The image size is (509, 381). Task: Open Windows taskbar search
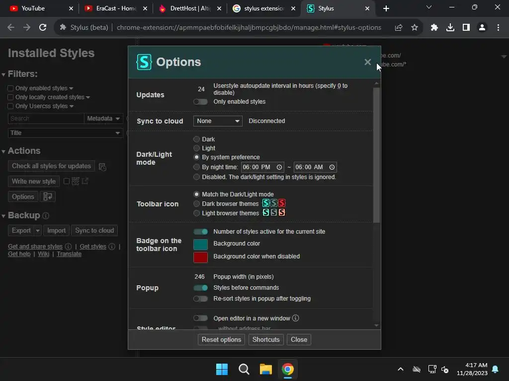(x=244, y=369)
